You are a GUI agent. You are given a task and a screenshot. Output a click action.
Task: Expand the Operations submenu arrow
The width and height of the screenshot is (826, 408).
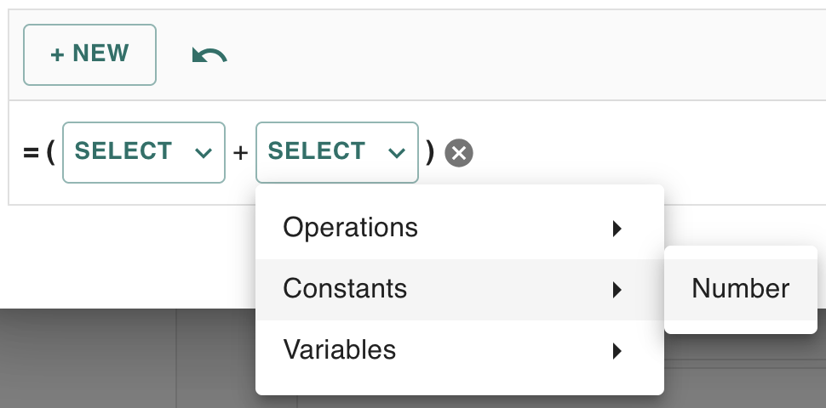tap(617, 229)
